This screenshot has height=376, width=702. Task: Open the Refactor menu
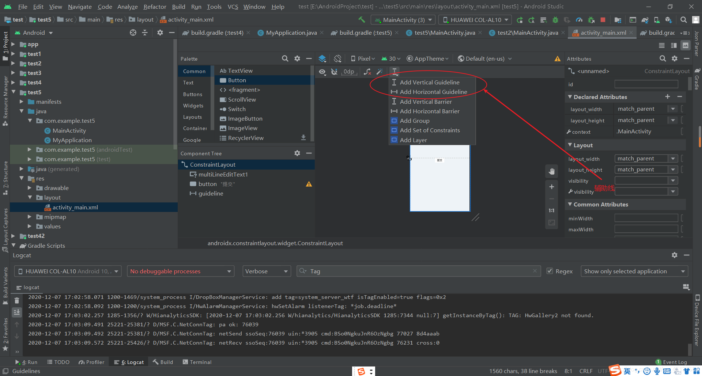pyautogui.click(x=155, y=7)
